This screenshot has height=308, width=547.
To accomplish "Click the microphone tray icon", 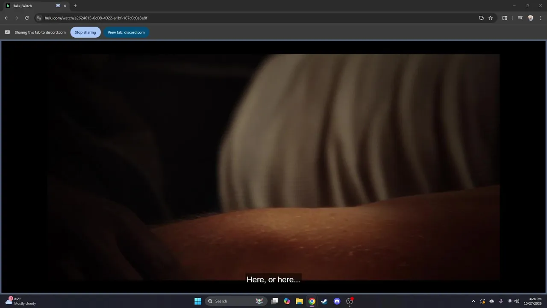I will 501,301.
